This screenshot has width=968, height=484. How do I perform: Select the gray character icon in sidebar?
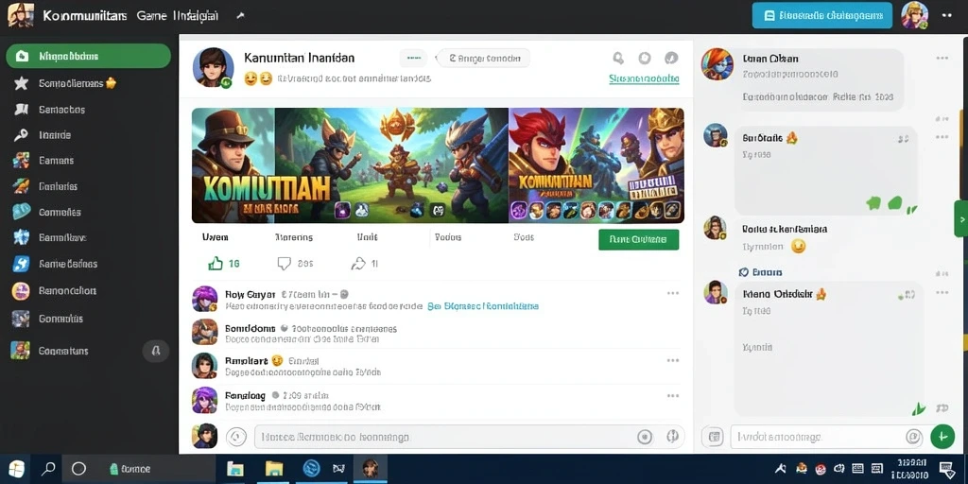[21, 319]
